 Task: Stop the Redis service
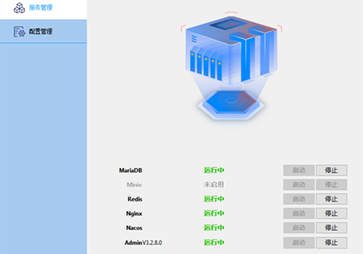[332, 199]
